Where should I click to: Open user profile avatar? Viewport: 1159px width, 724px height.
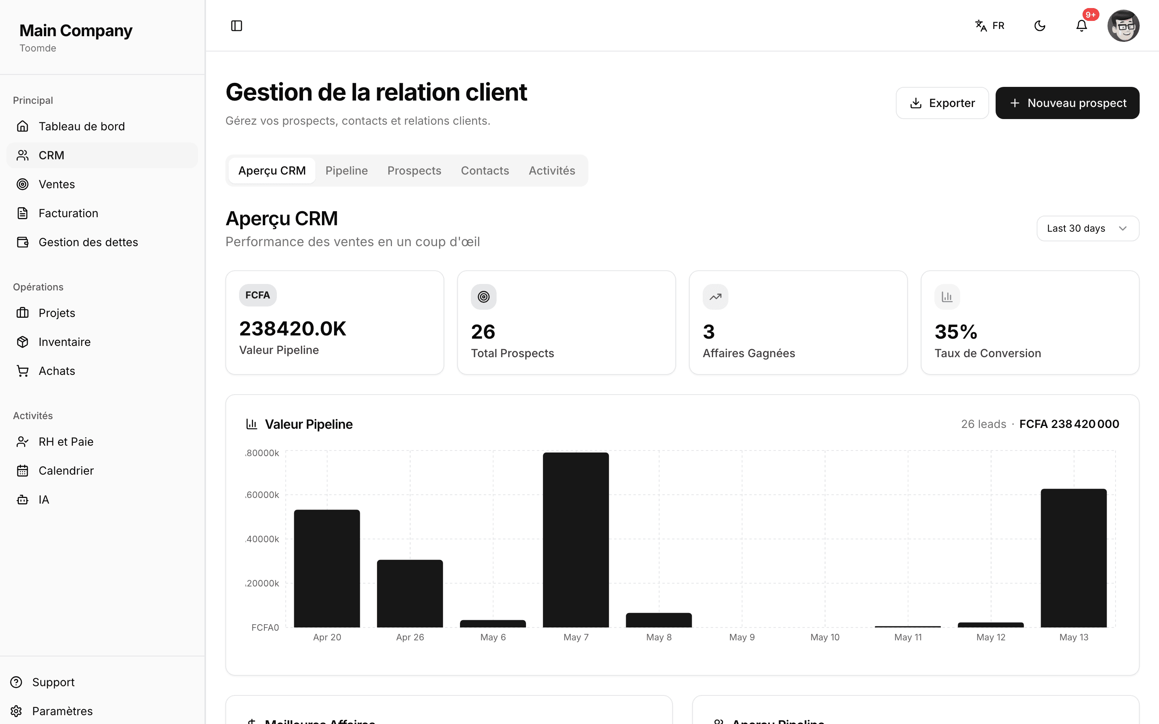[x=1123, y=26]
